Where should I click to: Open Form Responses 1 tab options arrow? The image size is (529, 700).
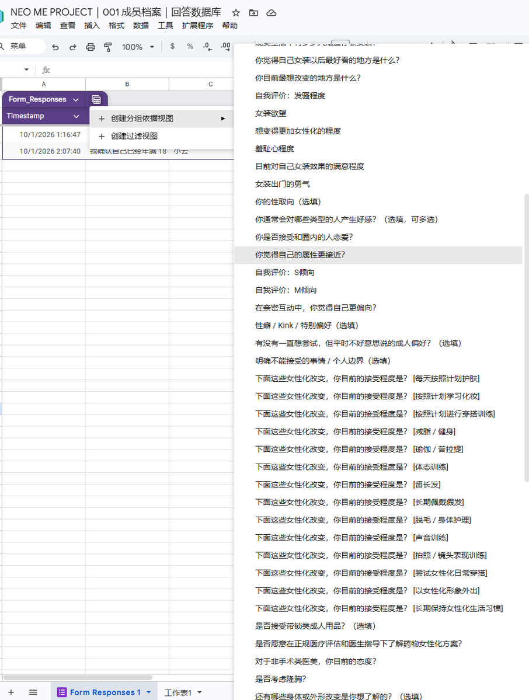pyautogui.click(x=149, y=692)
